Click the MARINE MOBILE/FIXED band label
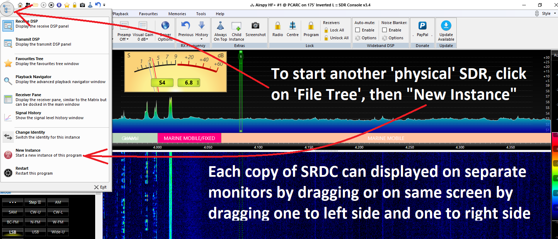The width and height of the screenshot is (558, 239). click(x=189, y=138)
